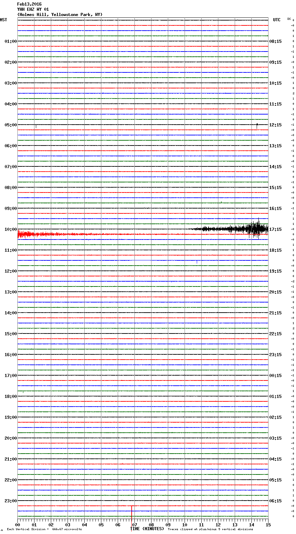Click the MST column header

pos(3,20)
